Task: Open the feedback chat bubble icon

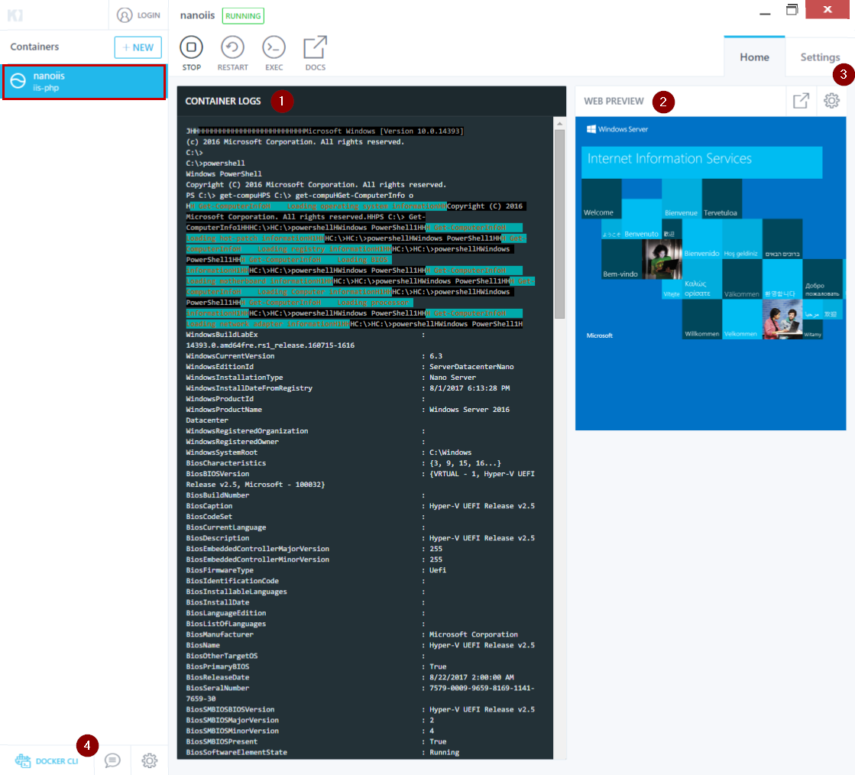Action: click(112, 760)
